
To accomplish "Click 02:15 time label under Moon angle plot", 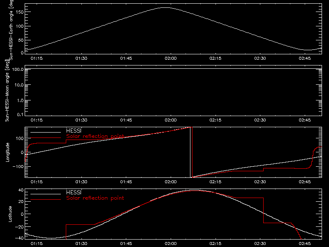I will (215, 120).
